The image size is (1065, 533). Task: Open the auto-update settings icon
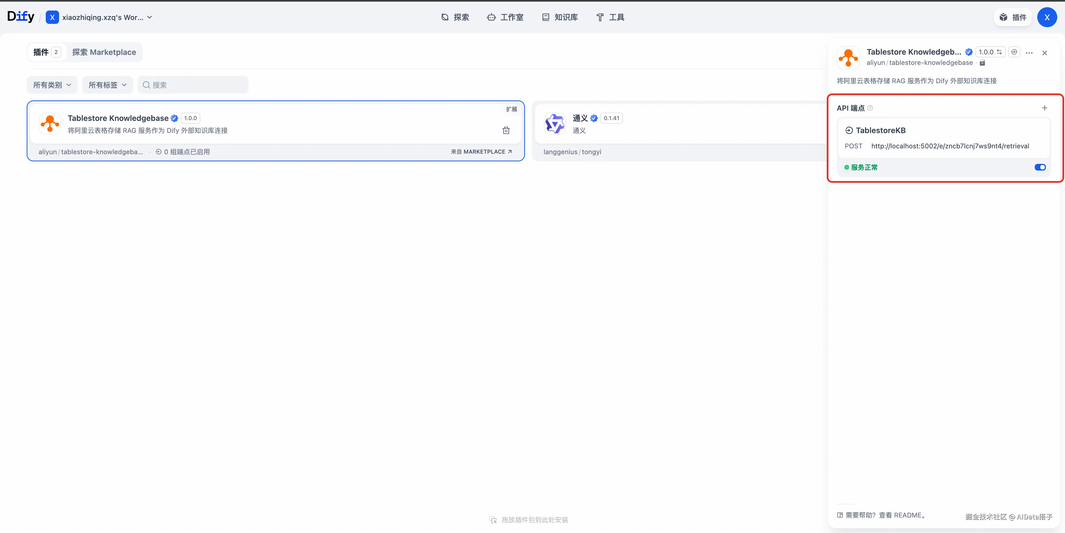click(x=1014, y=52)
